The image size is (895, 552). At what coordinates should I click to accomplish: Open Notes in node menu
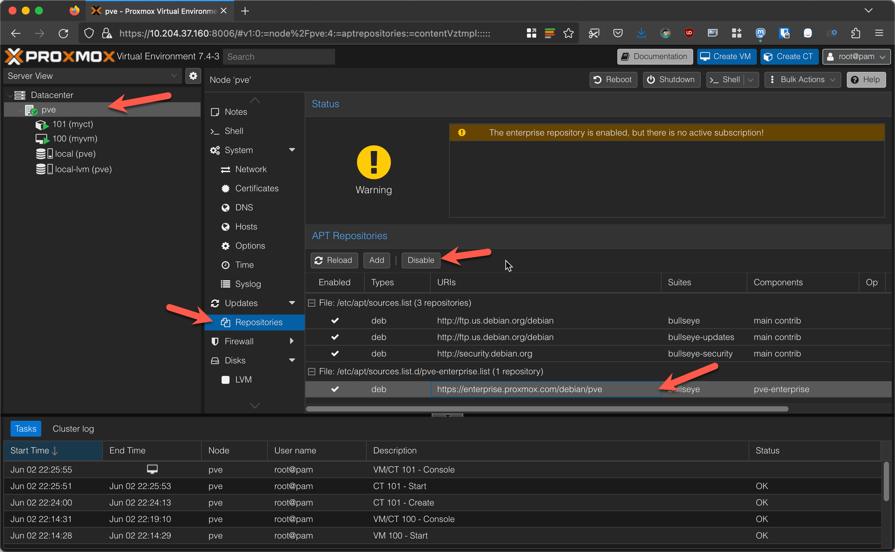235,112
